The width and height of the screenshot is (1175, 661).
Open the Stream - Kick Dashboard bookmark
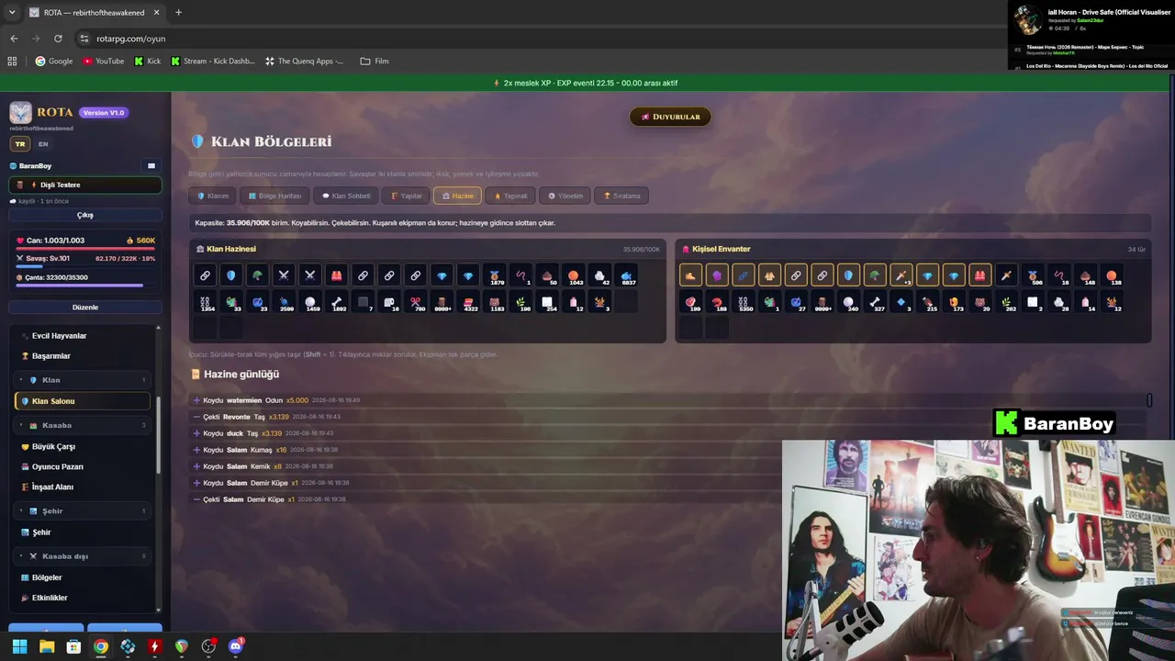pos(213,62)
